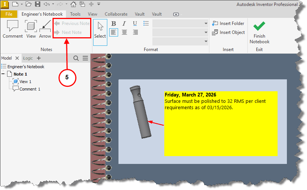Click the Undo arrow icon
Image resolution: width=307 pixels, height=190 pixels.
[47, 4]
